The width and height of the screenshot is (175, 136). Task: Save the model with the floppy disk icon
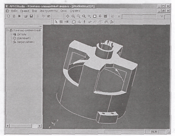pos(31,16)
